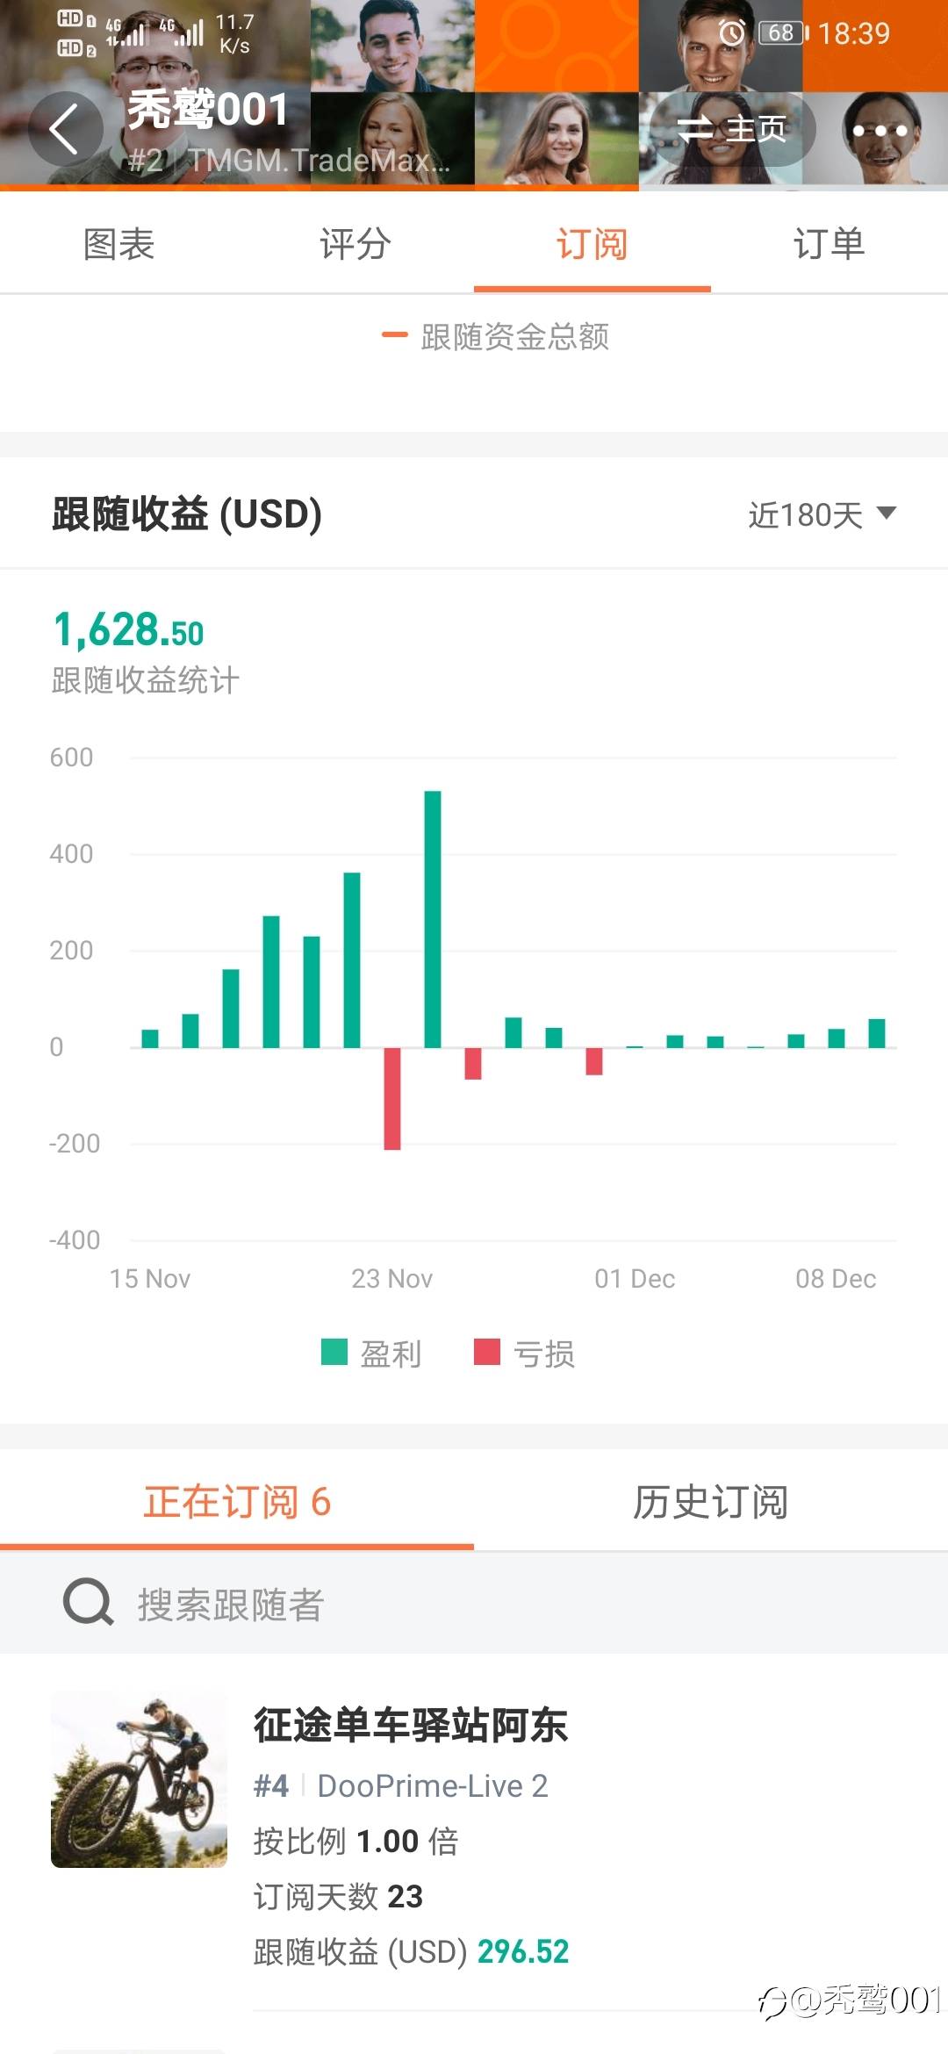
Task: Tap the tallest green profit bar
Action: (x=433, y=918)
